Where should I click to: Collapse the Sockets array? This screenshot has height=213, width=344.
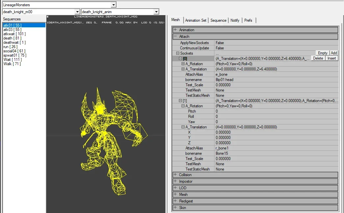tap(178, 53)
